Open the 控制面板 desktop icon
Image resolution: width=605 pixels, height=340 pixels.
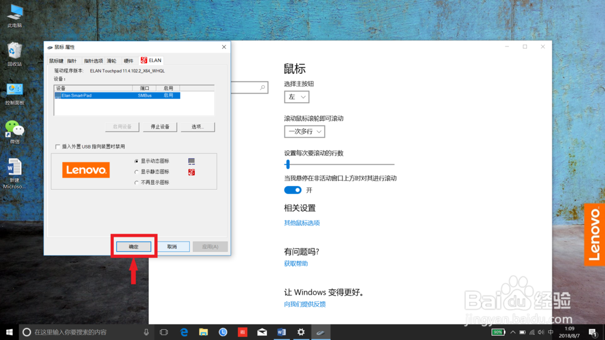click(x=15, y=94)
